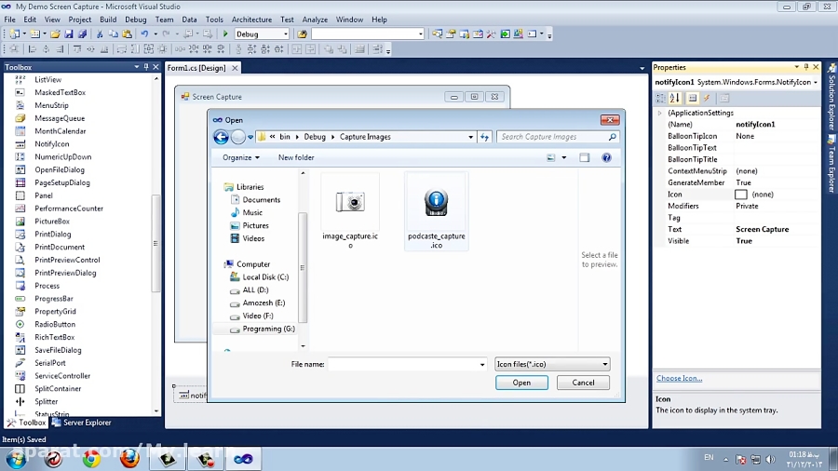This screenshot has height=471, width=838.
Task: Open the Architecture menu
Action: click(x=251, y=20)
